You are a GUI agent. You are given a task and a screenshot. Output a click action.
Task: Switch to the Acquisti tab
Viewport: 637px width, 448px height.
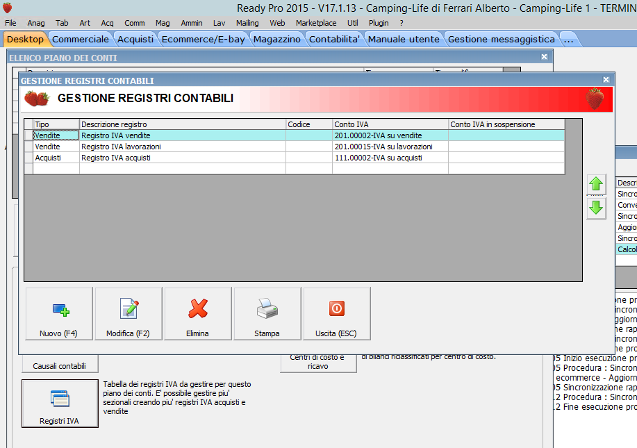coord(135,40)
